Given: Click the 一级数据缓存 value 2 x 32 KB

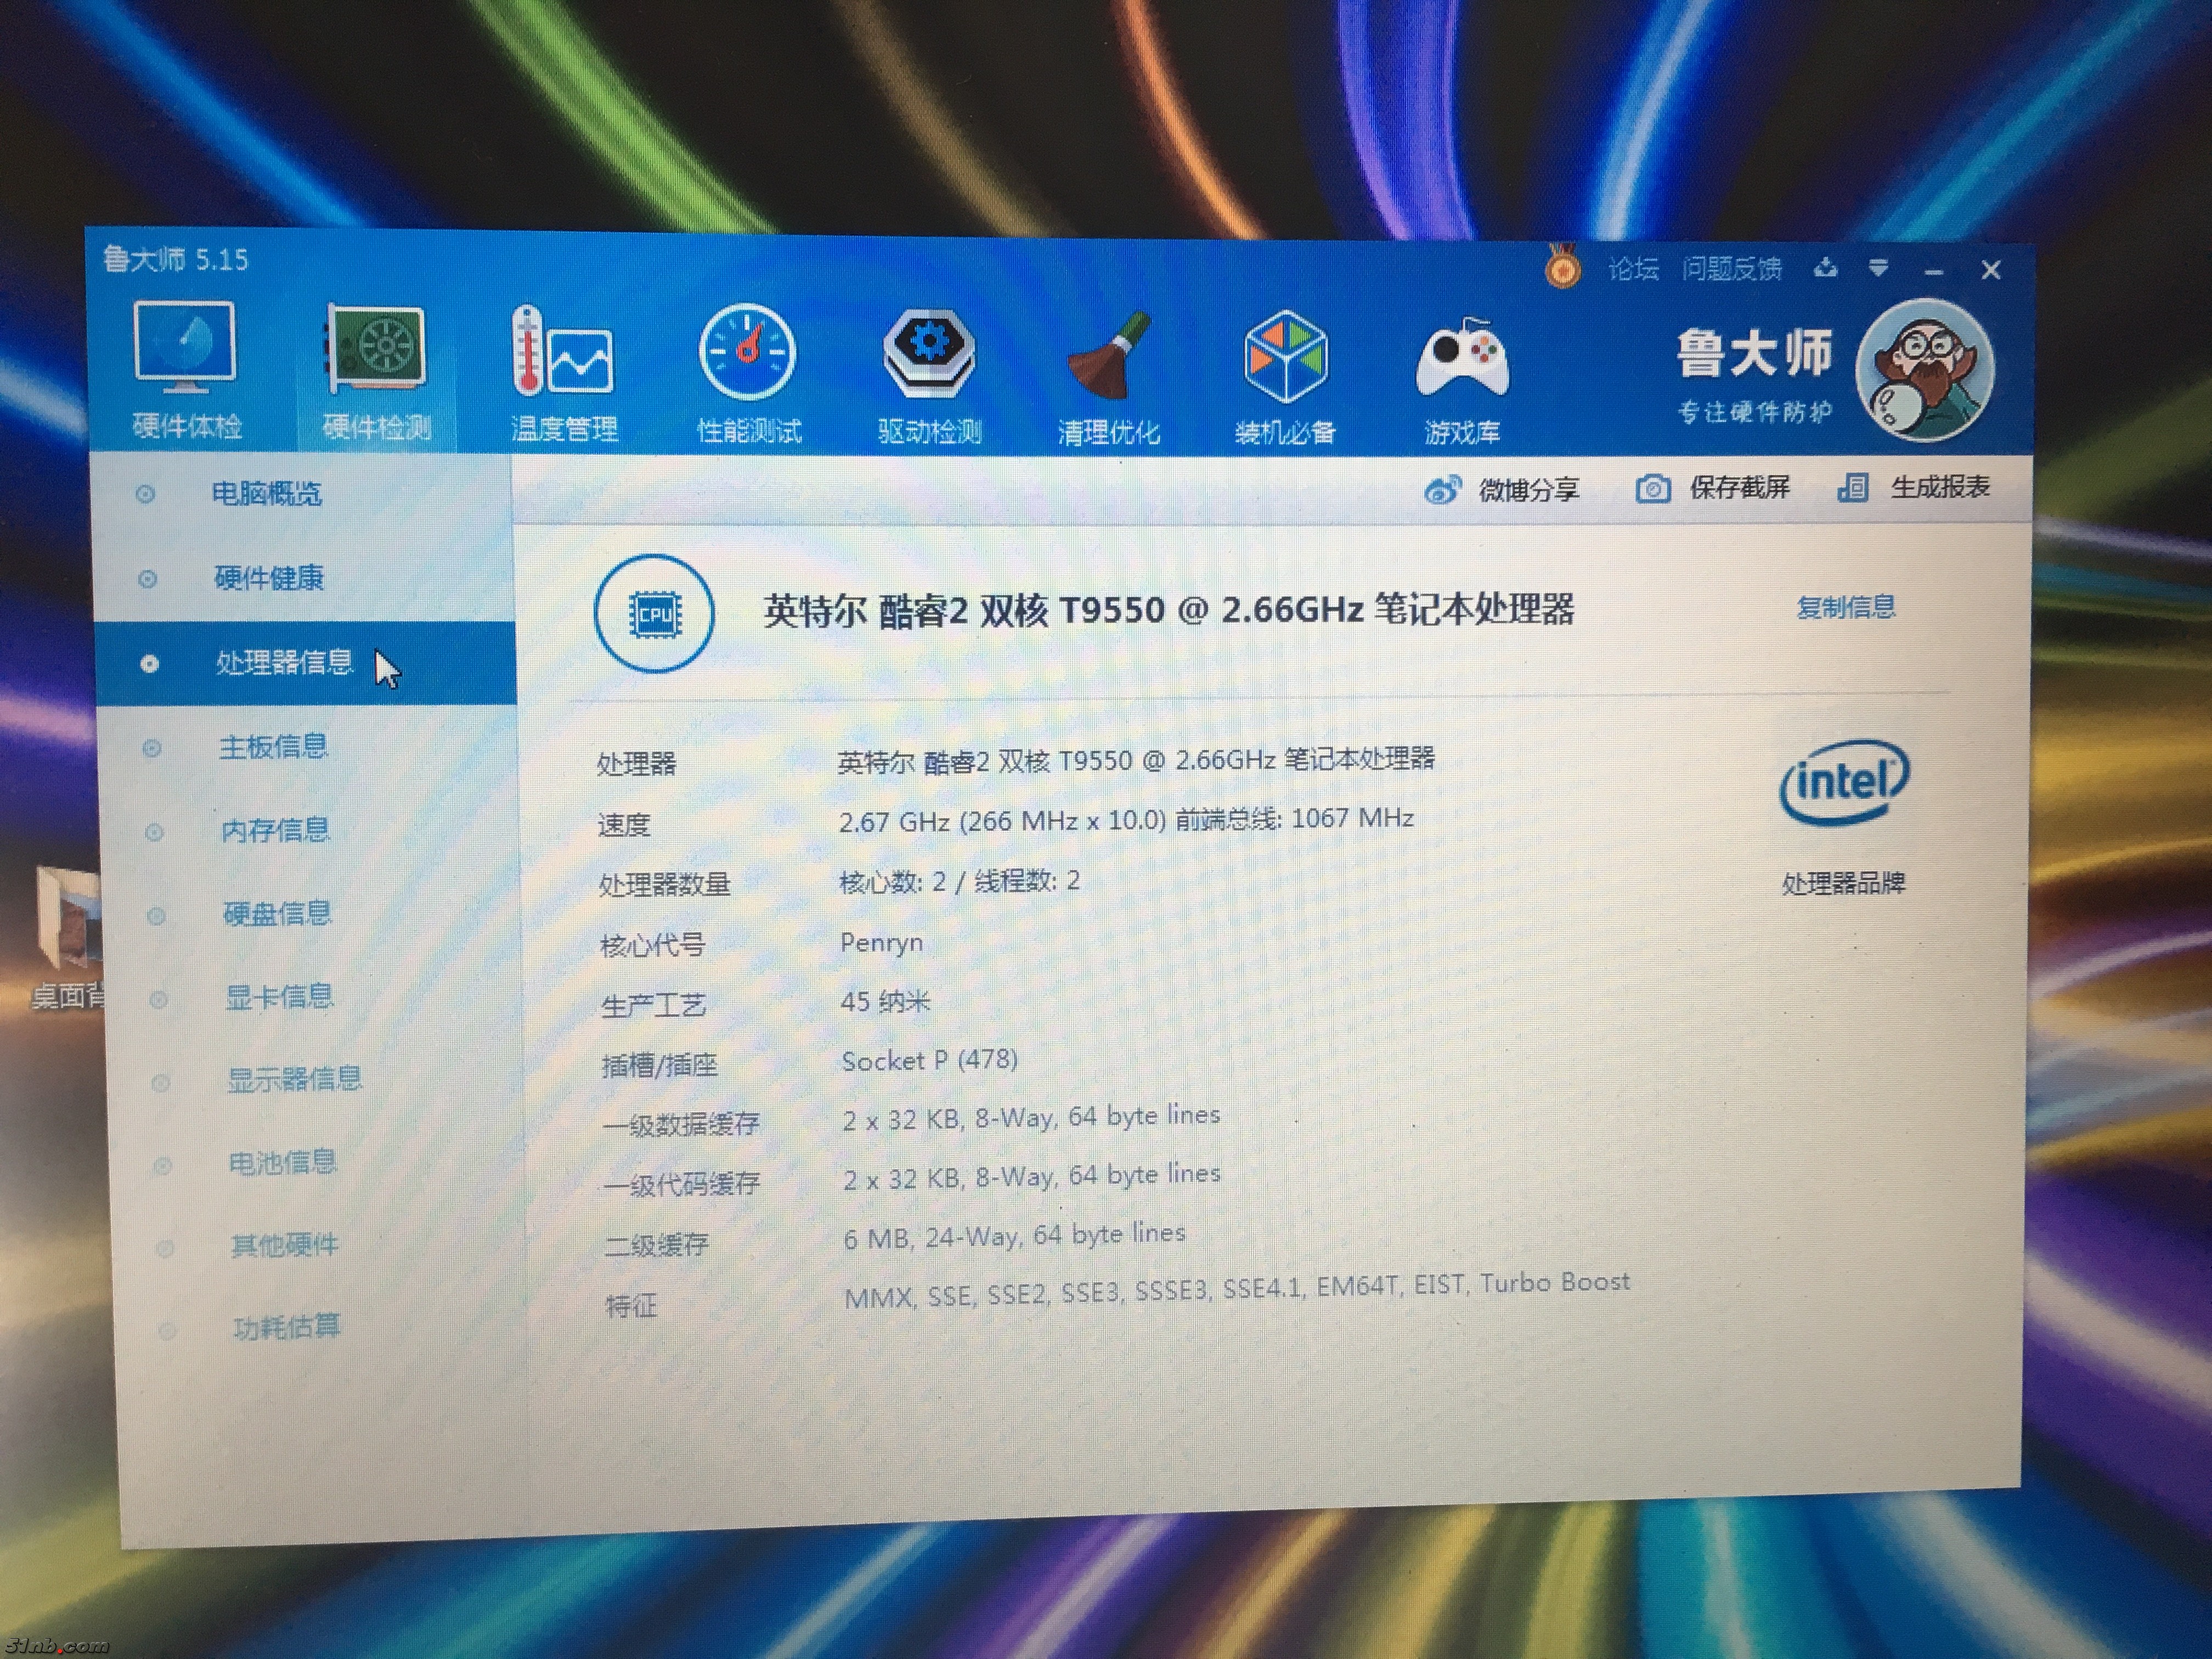Looking at the screenshot, I should click(1031, 1117).
